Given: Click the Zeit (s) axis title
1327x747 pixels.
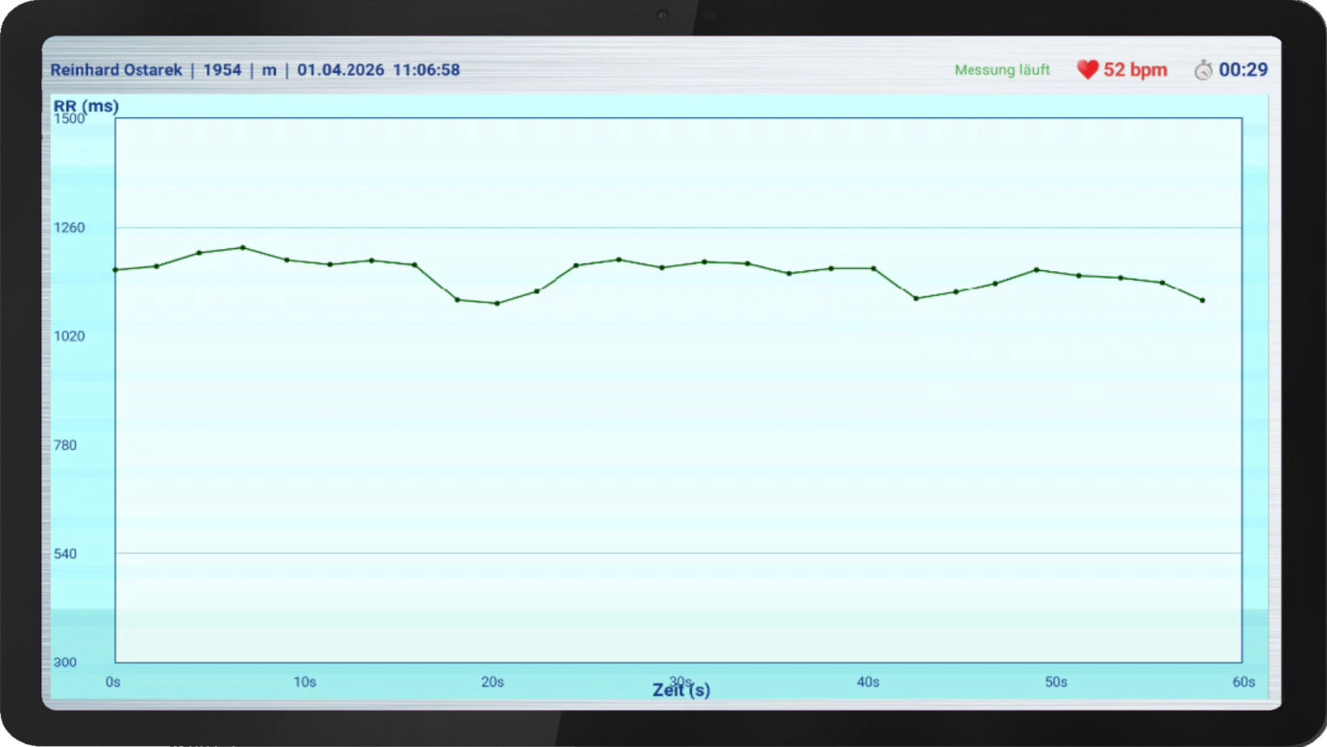Looking at the screenshot, I should 681,690.
